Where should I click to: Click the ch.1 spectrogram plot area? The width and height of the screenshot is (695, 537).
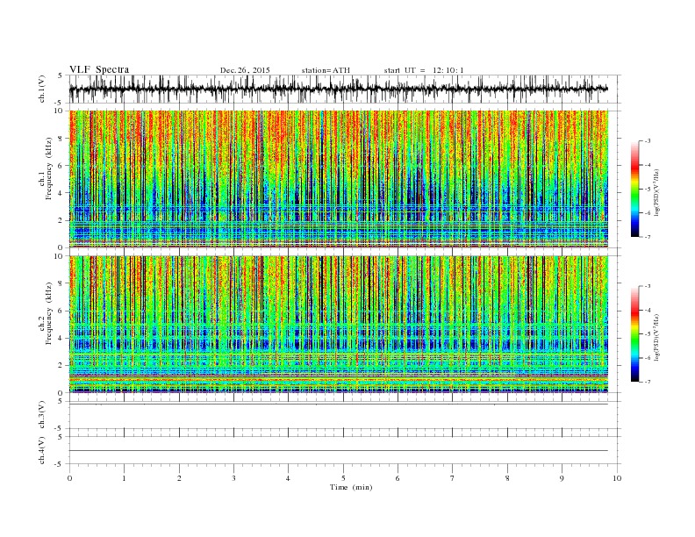pyautogui.click(x=339, y=179)
